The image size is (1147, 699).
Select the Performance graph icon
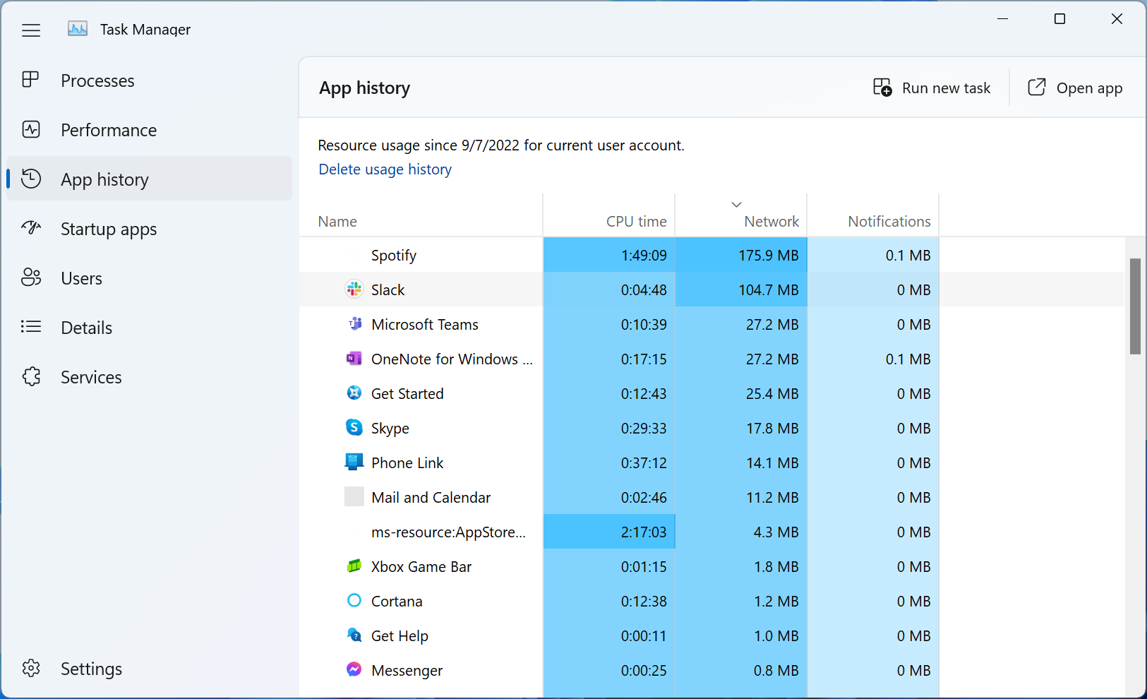(31, 129)
